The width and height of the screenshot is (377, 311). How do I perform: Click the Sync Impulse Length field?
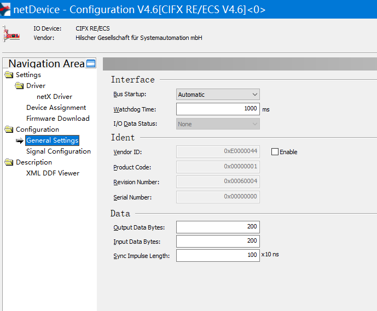[x=218, y=255]
